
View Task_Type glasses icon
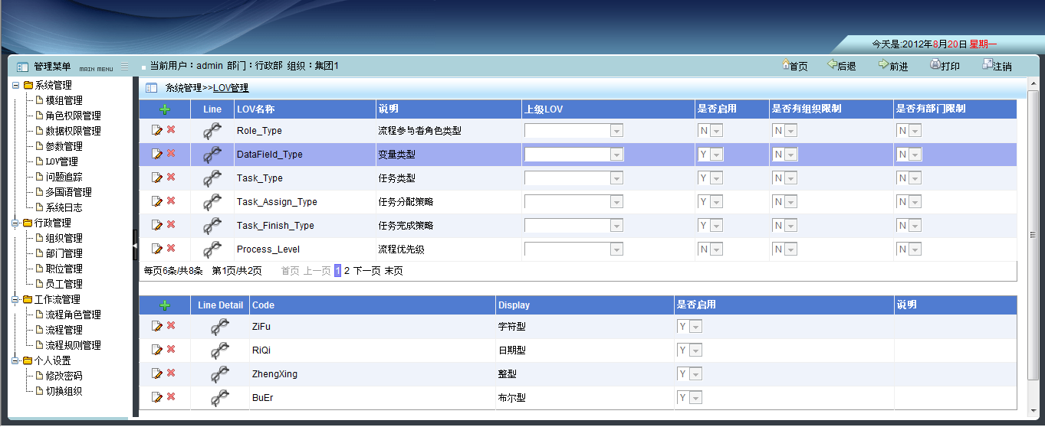pyautogui.click(x=212, y=178)
